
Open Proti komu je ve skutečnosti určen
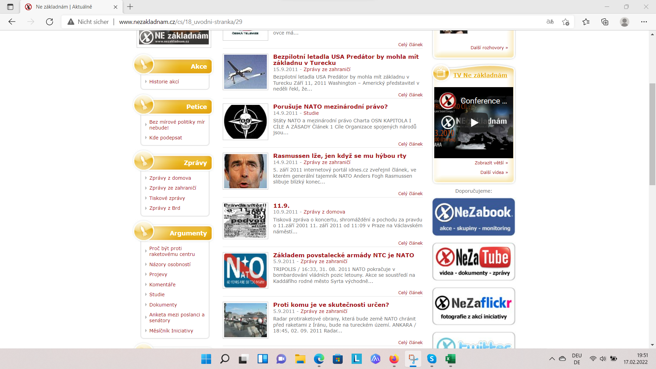click(x=331, y=305)
